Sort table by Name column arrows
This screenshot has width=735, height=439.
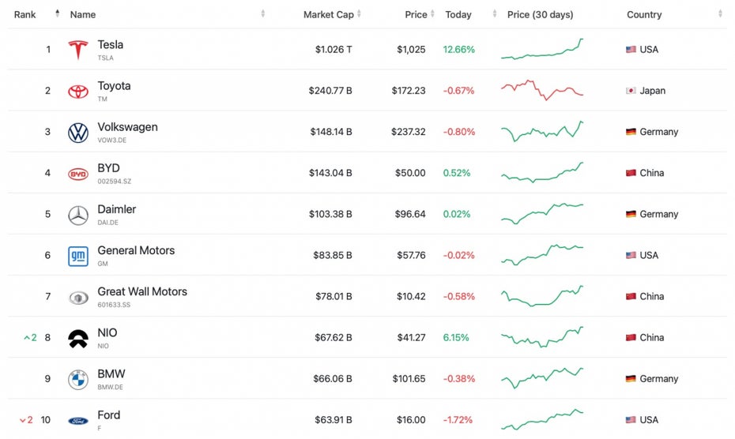pyautogui.click(x=262, y=13)
